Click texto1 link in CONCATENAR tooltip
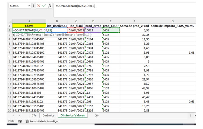Image resolution: width=203 pixels, height=129 pixels. click(x=38, y=35)
